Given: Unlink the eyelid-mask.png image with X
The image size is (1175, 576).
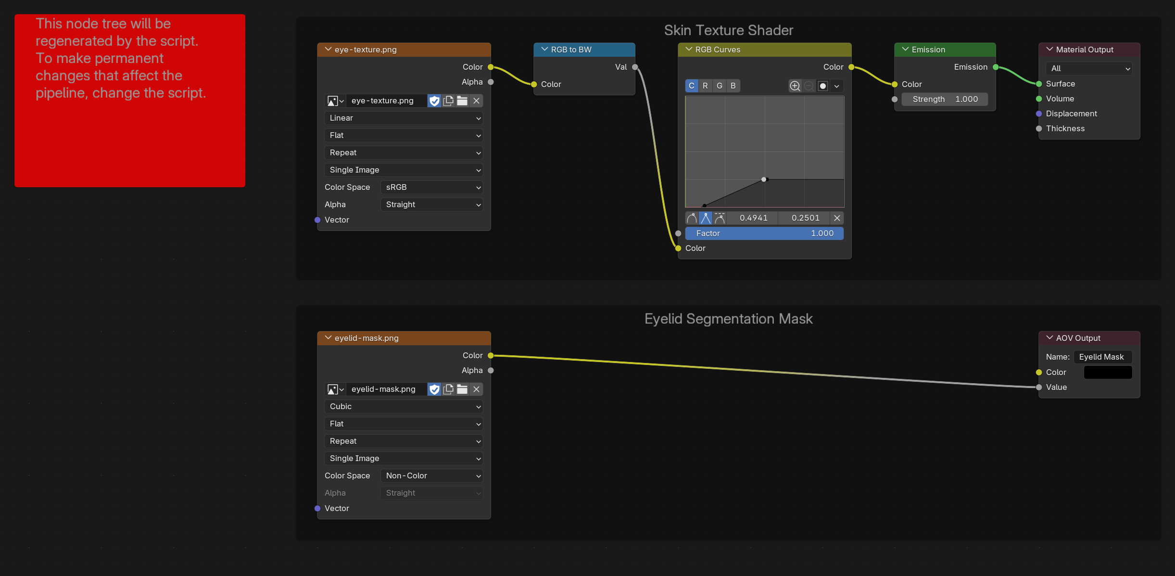Looking at the screenshot, I should [x=476, y=389].
